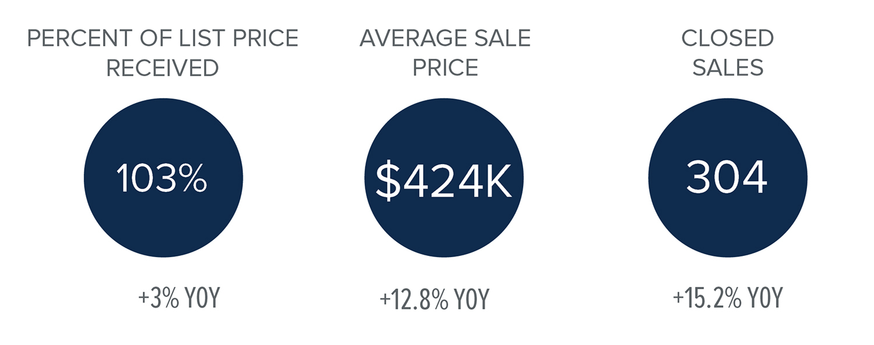Click the "CLOSED" heading word

tap(728, 38)
